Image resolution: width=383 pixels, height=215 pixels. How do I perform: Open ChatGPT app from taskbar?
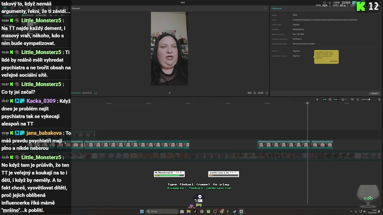(202, 211)
